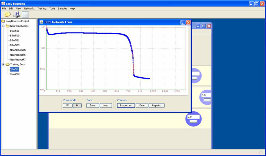This screenshot has height=156, width=266.
Task: Minimize the Total Network Error window
Action: (x=183, y=22)
